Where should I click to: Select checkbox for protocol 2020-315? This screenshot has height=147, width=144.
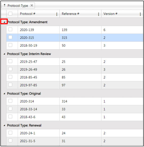[10, 37]
